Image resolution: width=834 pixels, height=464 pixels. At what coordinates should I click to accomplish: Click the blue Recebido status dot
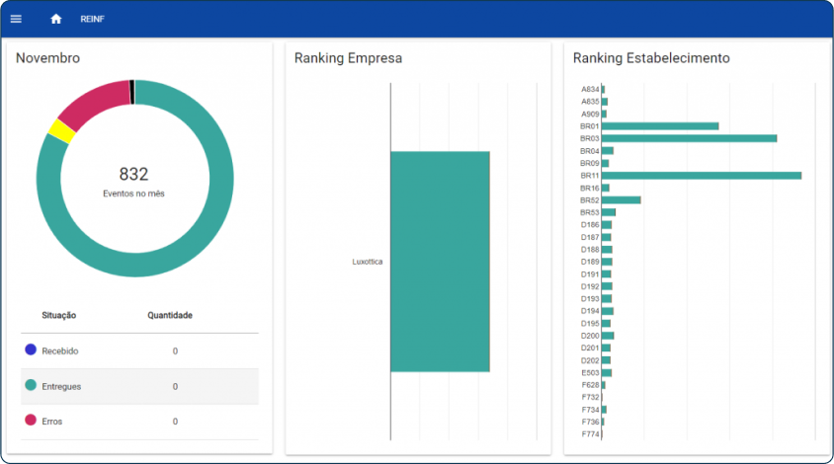(x=31, y=349)
